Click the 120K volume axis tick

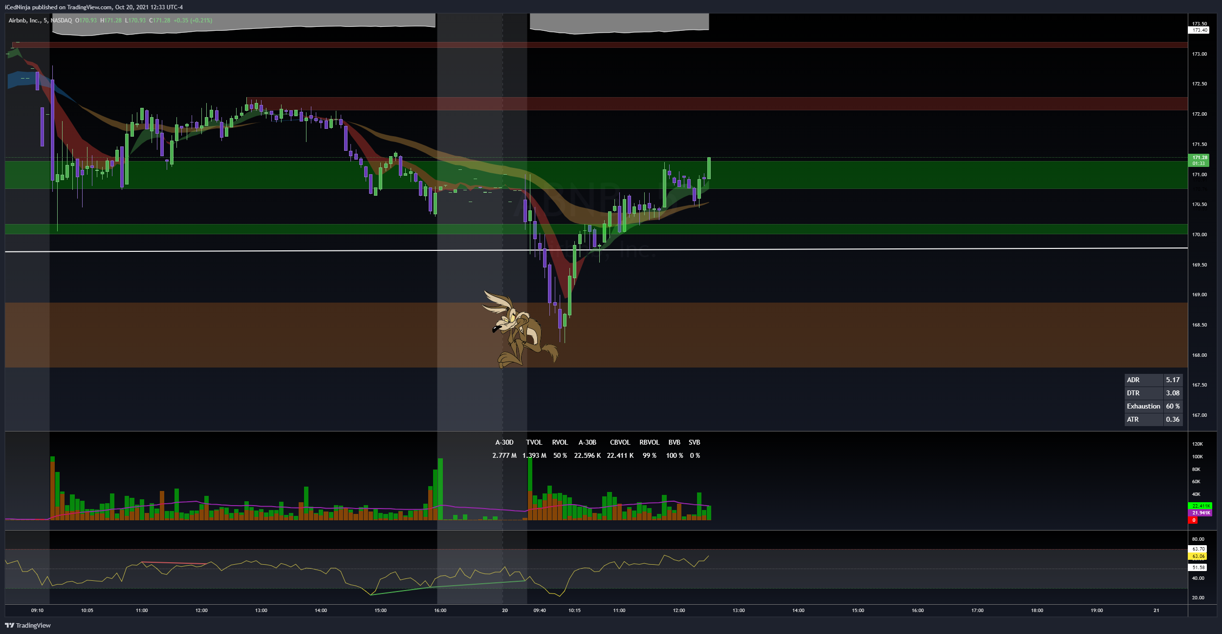(x=1198, y=444)
